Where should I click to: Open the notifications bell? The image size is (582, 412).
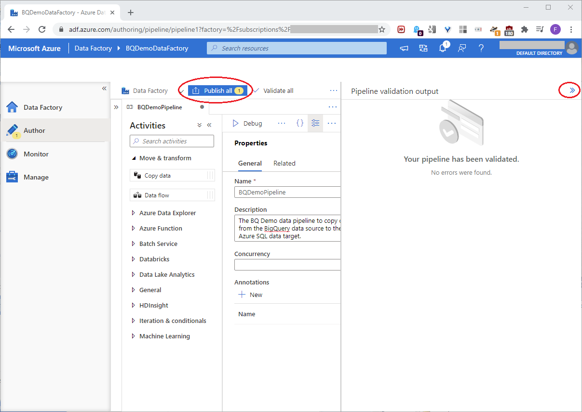[443, 48]
